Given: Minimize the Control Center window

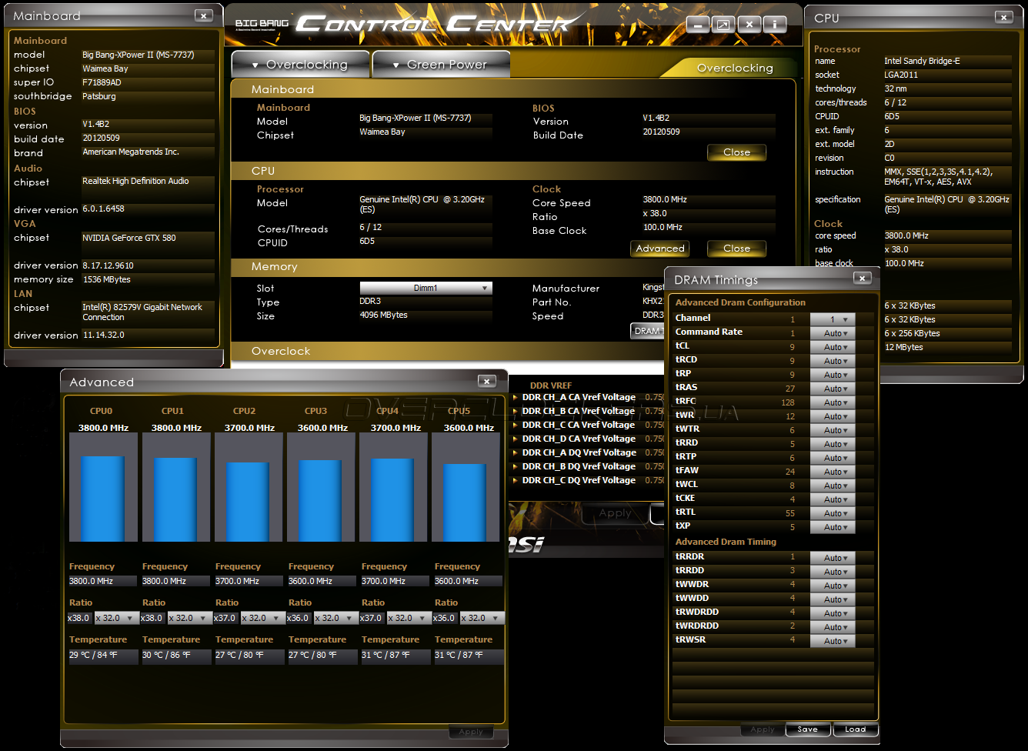Looking at the screenshot, I should click(698, 25).
